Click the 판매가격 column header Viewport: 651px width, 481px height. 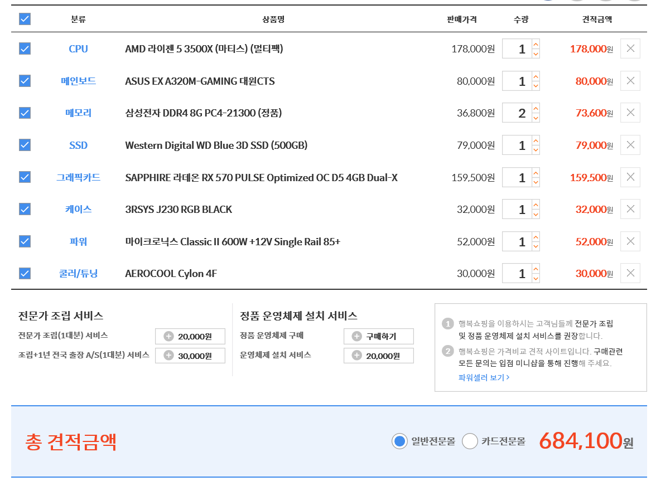(462, 20)
